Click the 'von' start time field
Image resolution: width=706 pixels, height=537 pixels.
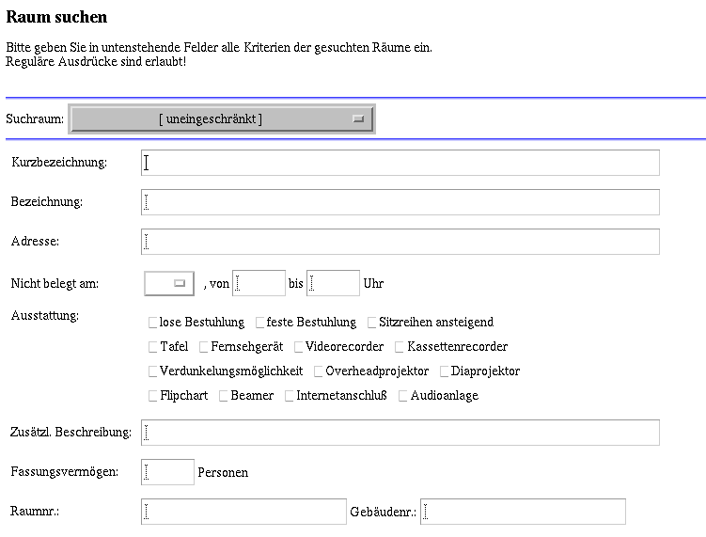(259, 283)
